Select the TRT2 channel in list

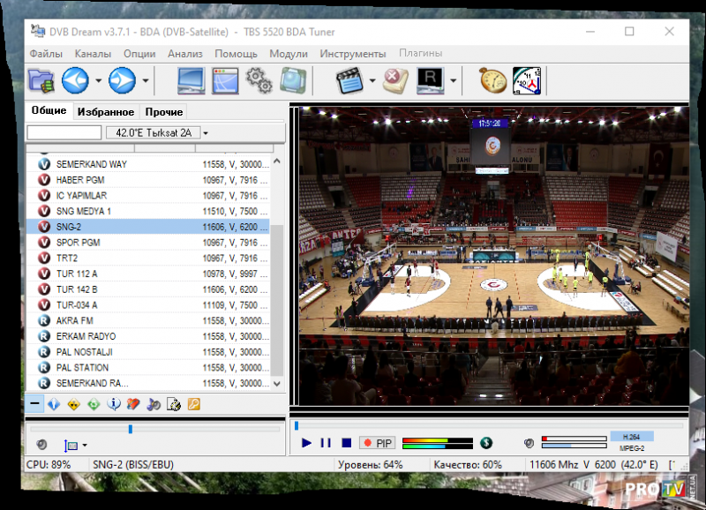coord(68,258)
